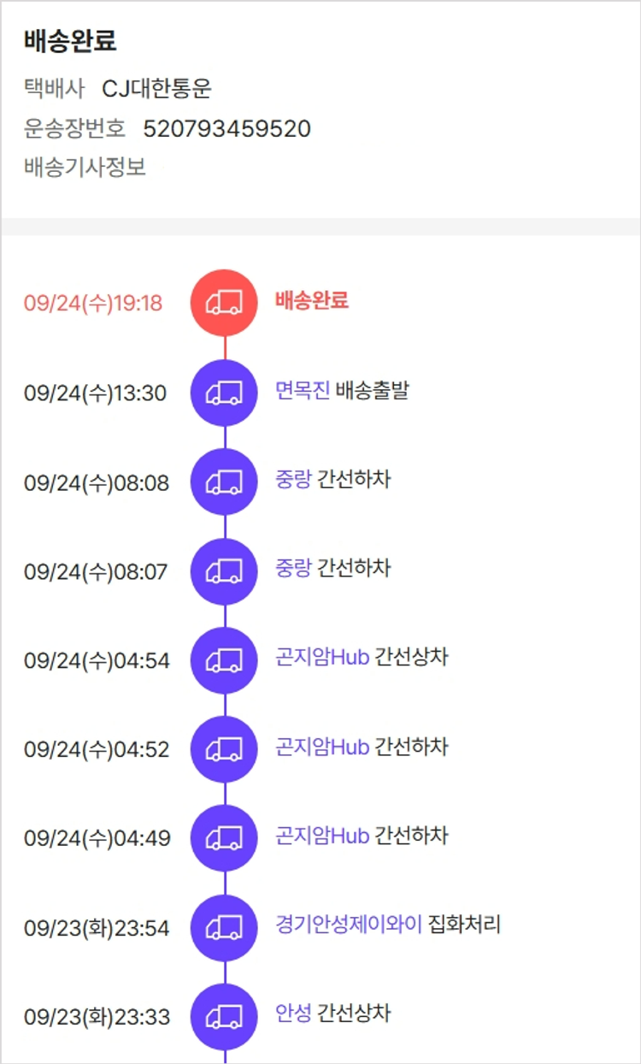Open the 안성 location link
641x1064 pixels.
(x=292, y=1014)
